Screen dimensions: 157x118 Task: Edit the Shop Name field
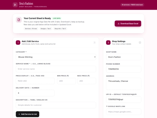tap(124, 57)
